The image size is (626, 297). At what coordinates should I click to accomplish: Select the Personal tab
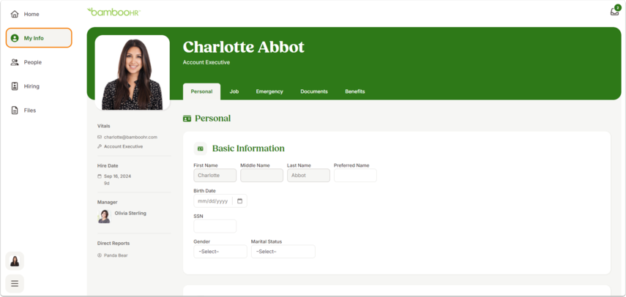point(201,91)
